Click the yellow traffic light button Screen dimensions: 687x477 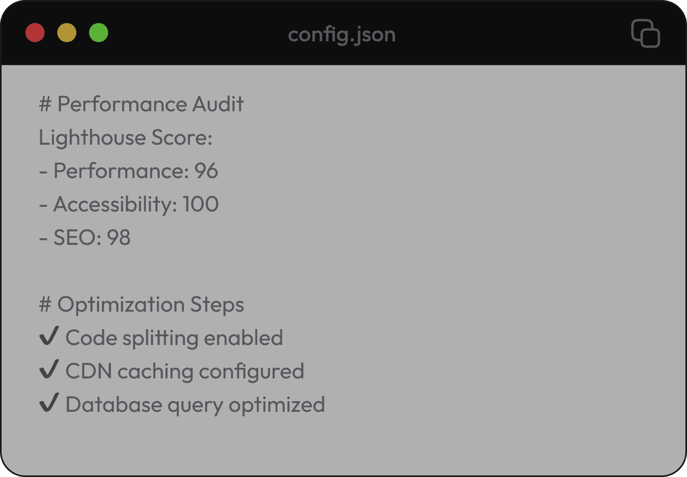click(66, 32)
